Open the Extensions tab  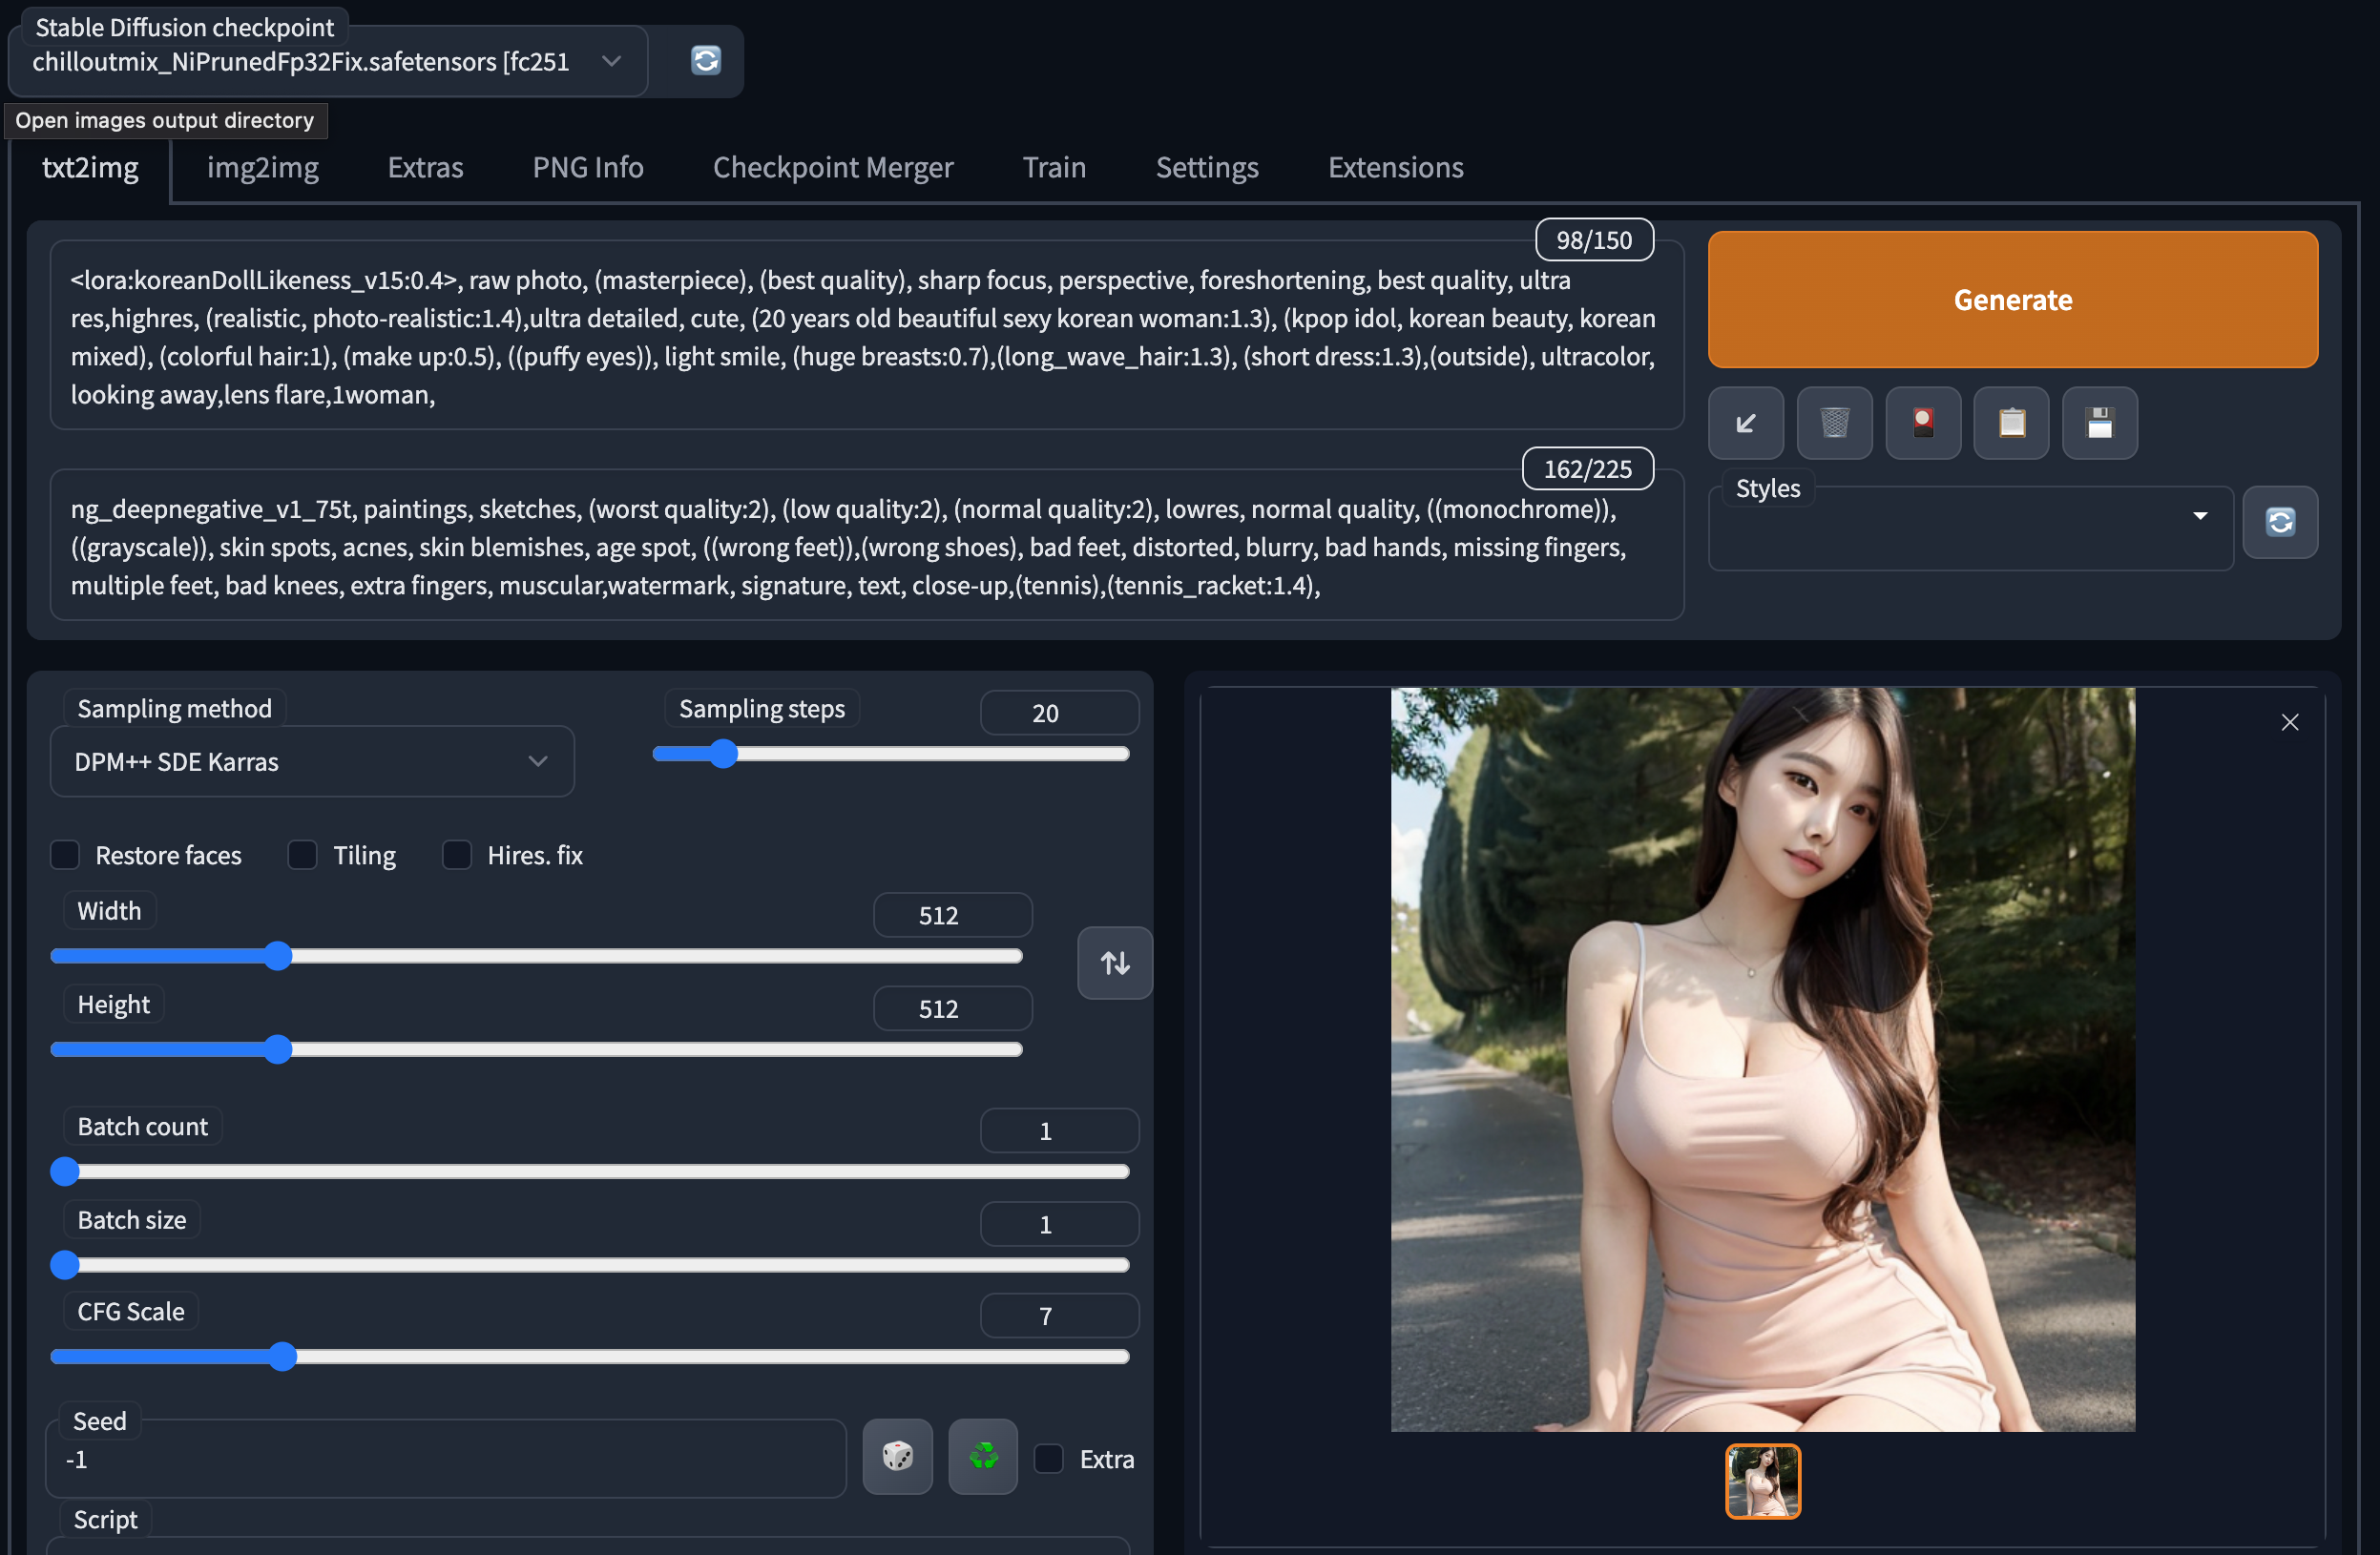point(1395,167)
